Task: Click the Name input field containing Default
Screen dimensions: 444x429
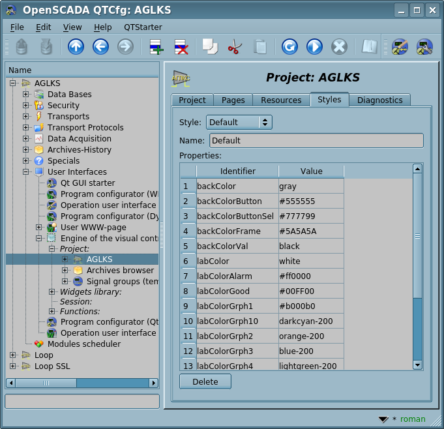Action: coord(316,141)
